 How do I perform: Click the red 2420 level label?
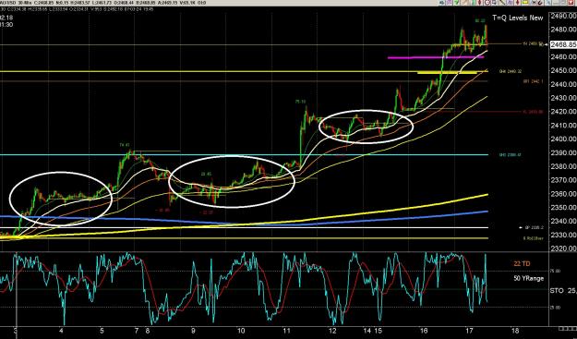[534, 112]
